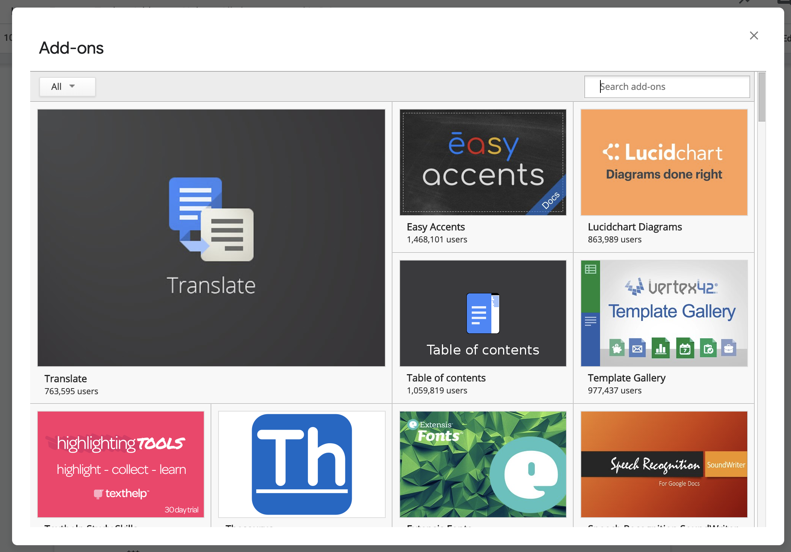Click the Easy Accents title link
This screenshot has width=791, height=552.
coord(436,227)
